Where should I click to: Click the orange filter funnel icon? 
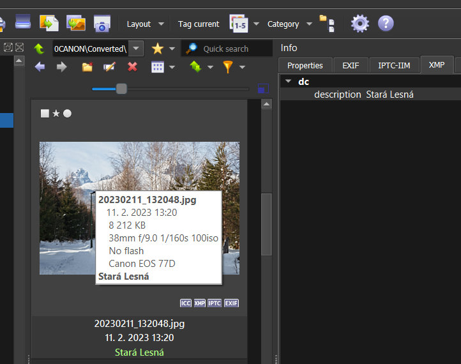point(228,67)
